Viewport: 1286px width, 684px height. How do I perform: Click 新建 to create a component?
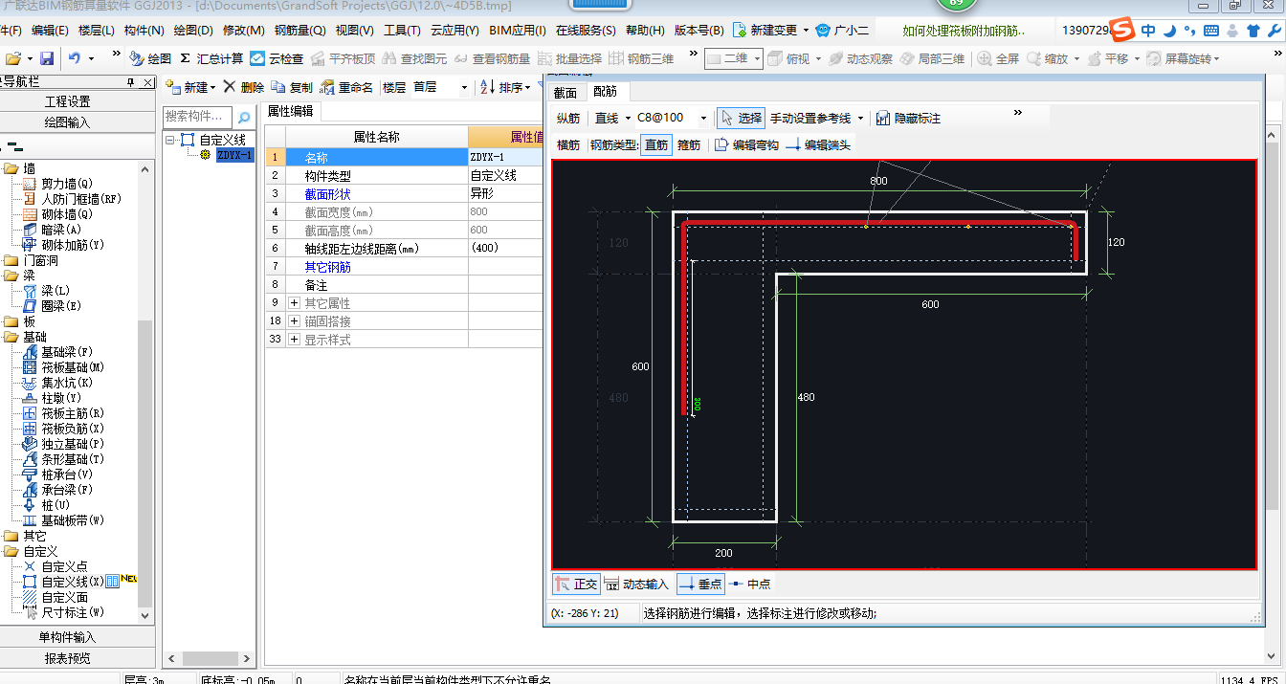pyautogui.click(x=190, y=87)
